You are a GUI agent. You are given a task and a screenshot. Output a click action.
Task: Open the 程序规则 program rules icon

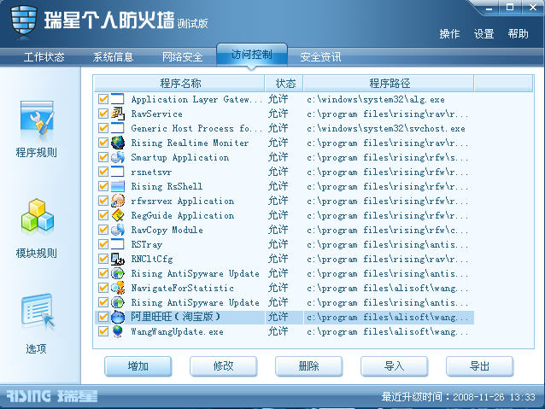coord(37,118)
